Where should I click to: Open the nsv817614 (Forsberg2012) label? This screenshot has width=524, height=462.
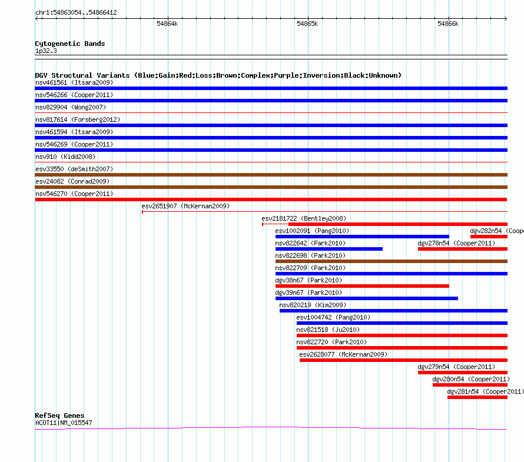click(x=78, y=119)
